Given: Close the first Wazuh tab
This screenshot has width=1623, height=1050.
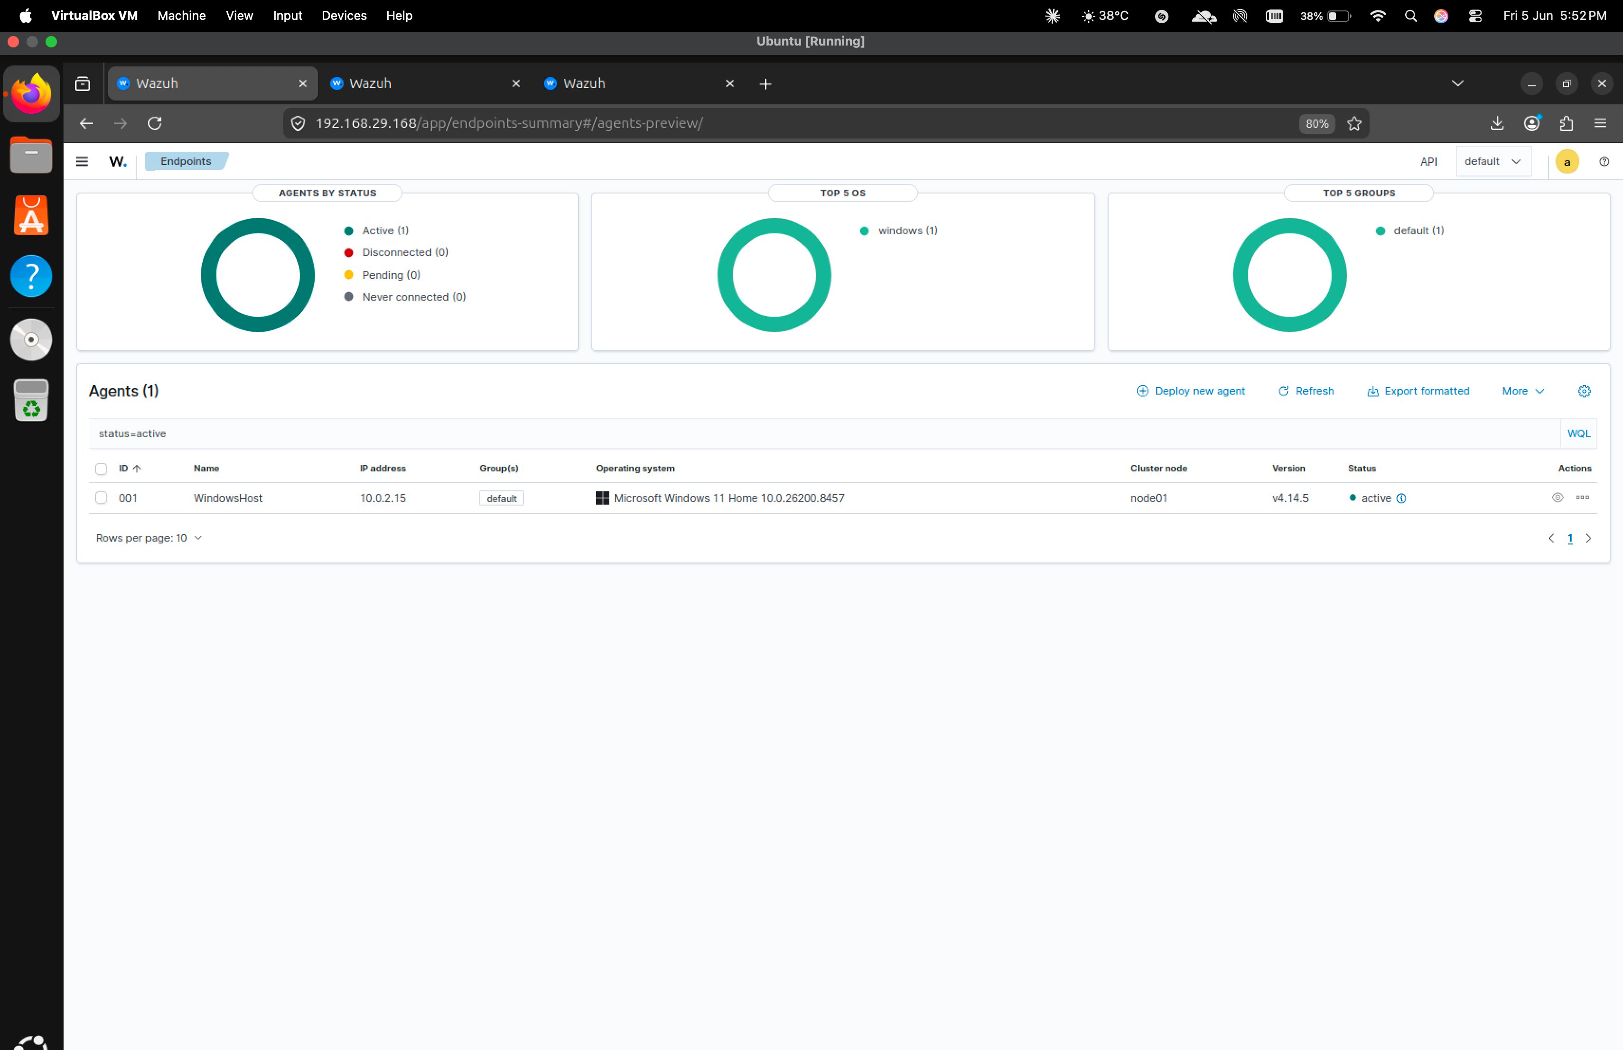Looking at the screenshot, I should click(303, 84).
